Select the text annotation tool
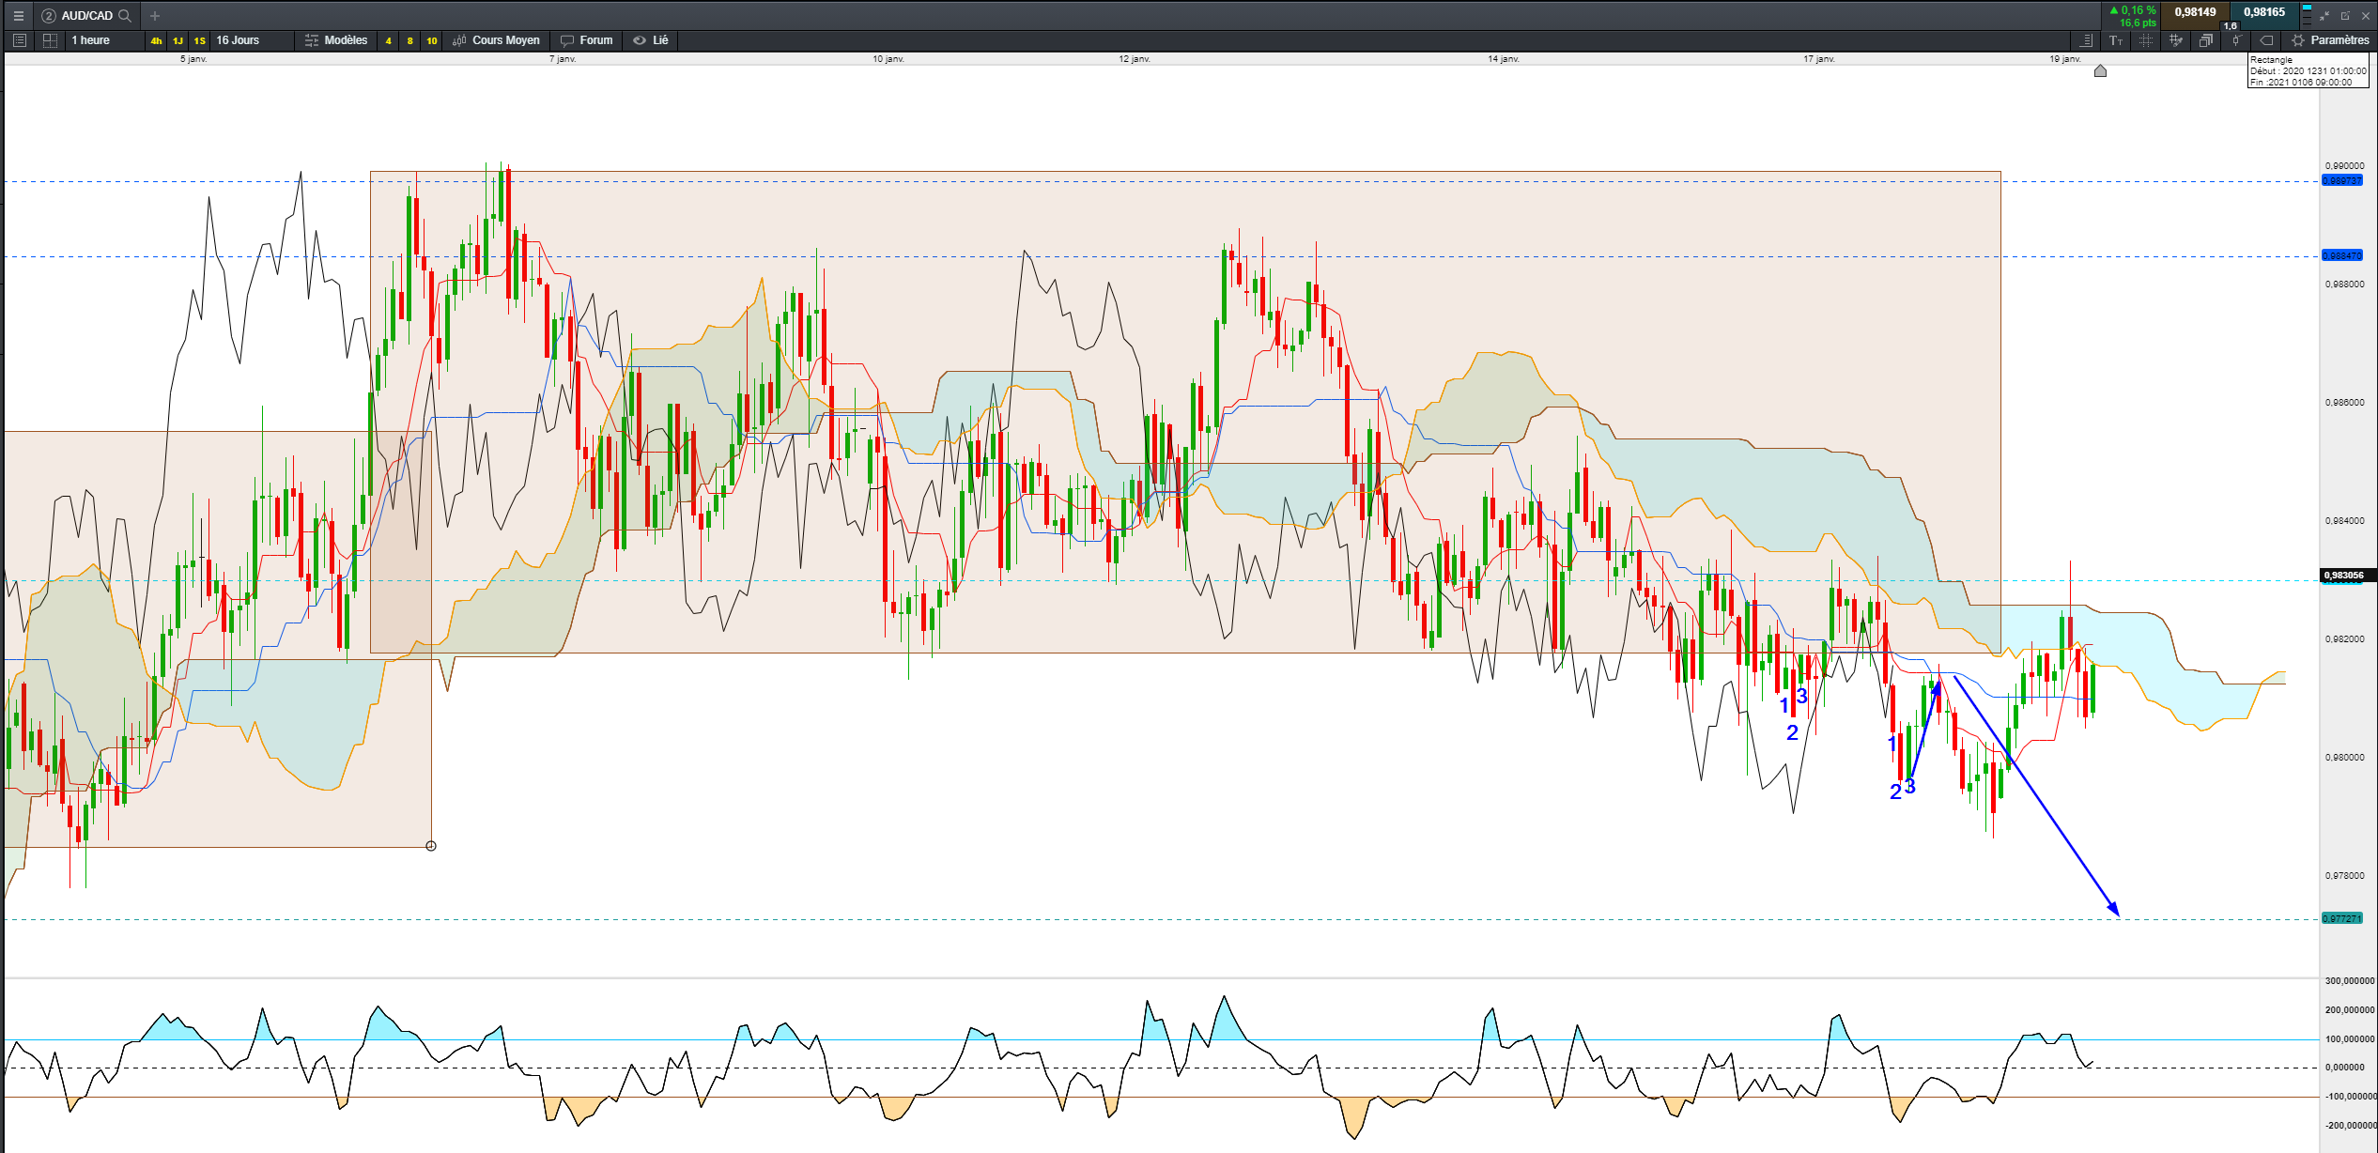 click(x=2116, y=40)
